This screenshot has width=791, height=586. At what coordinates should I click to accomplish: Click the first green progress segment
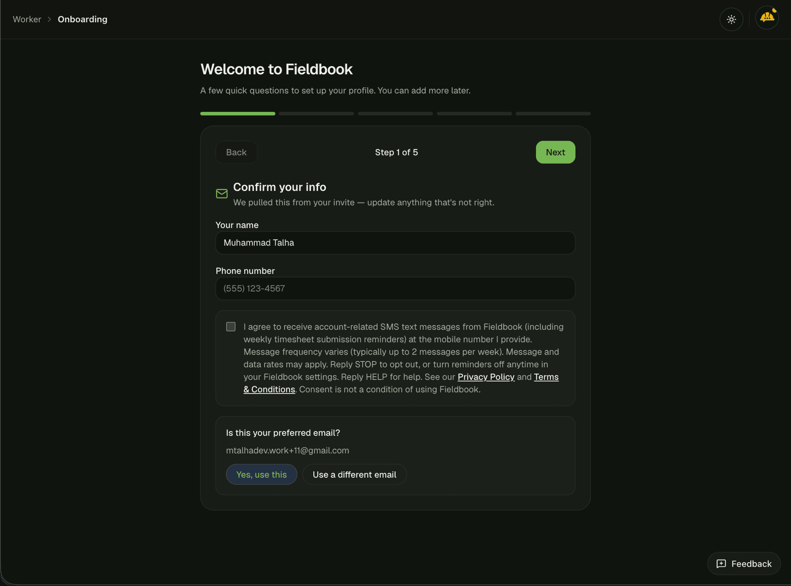click(238, 114)
